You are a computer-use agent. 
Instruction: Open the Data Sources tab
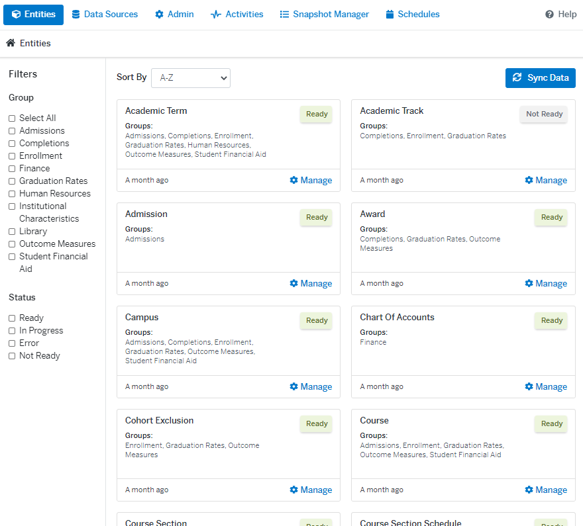105,15
